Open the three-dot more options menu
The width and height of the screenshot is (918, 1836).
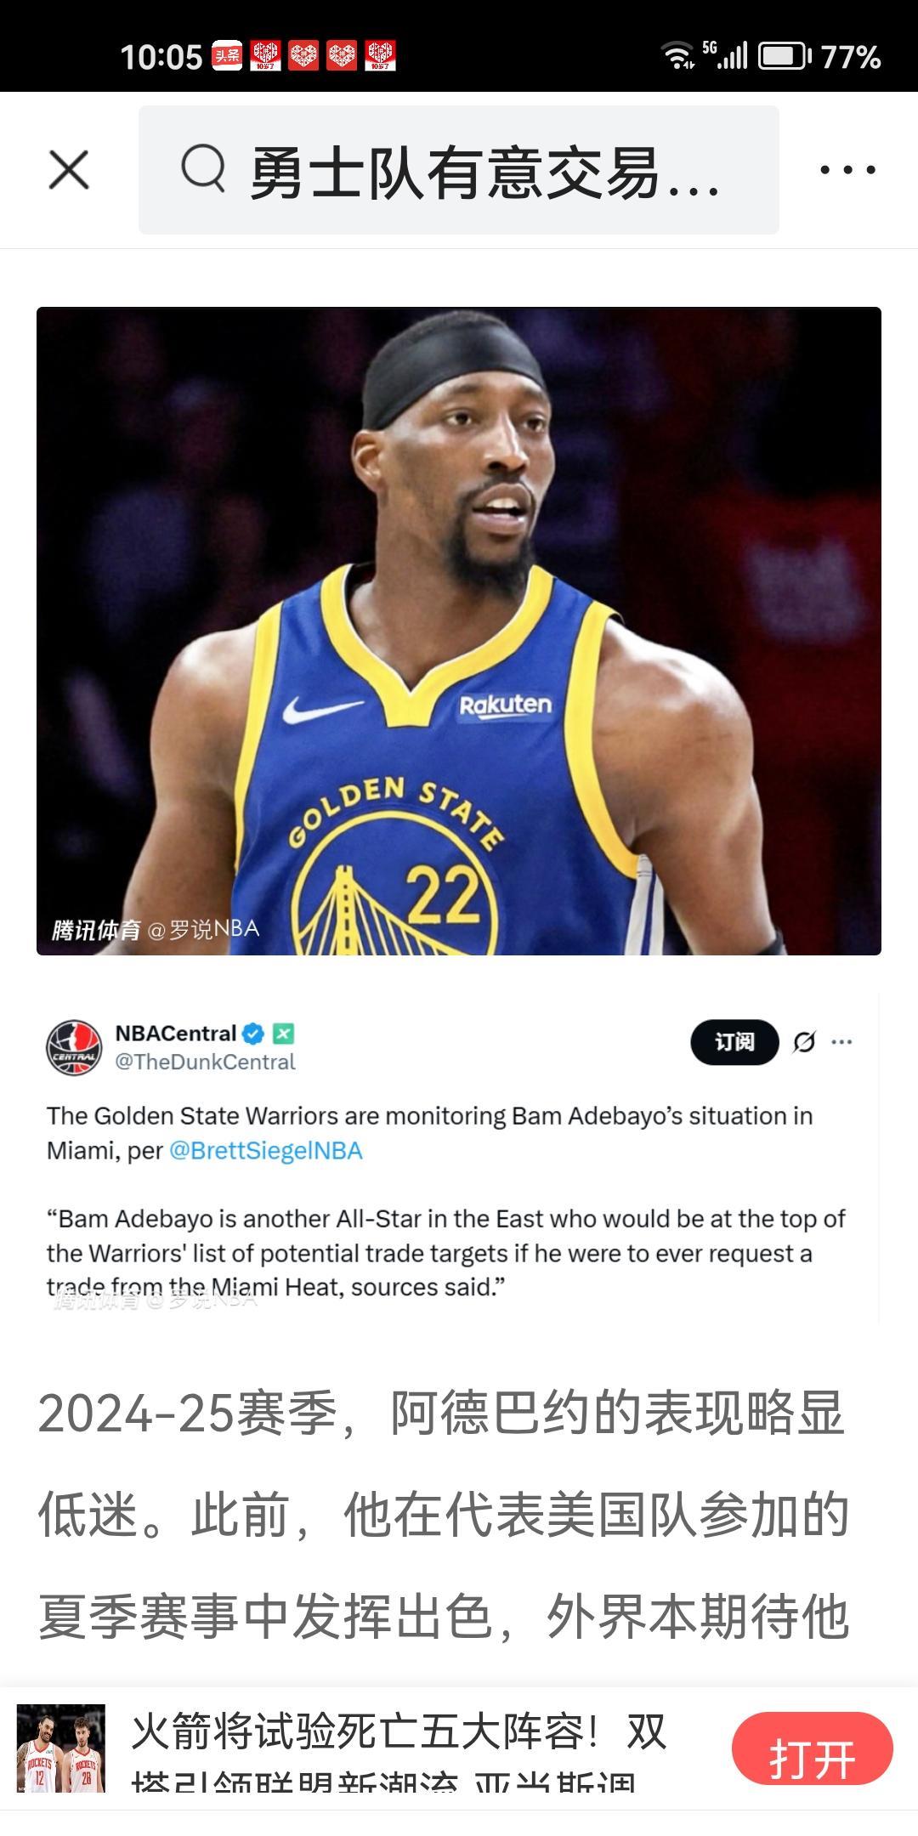[x=847, y=170]
